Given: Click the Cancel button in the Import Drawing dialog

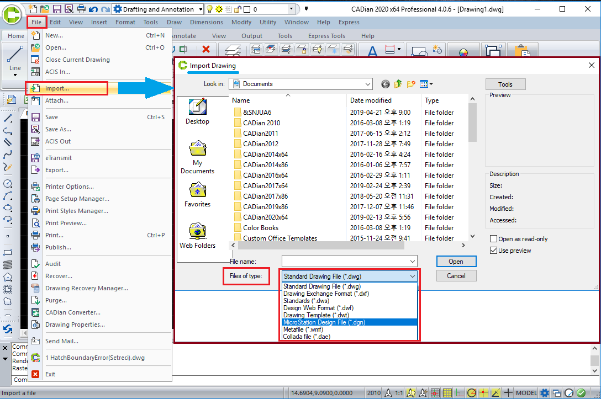Looking at the screenshot, I should [x=456, y=276].
